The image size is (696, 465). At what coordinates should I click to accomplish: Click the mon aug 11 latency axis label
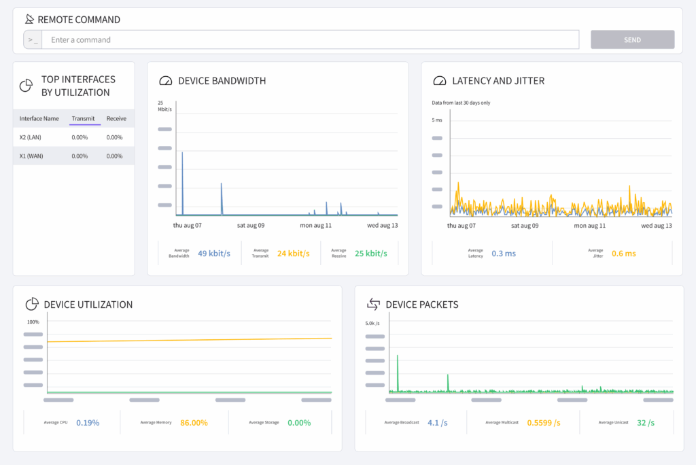pyautogui.click(x=589, y=226)
